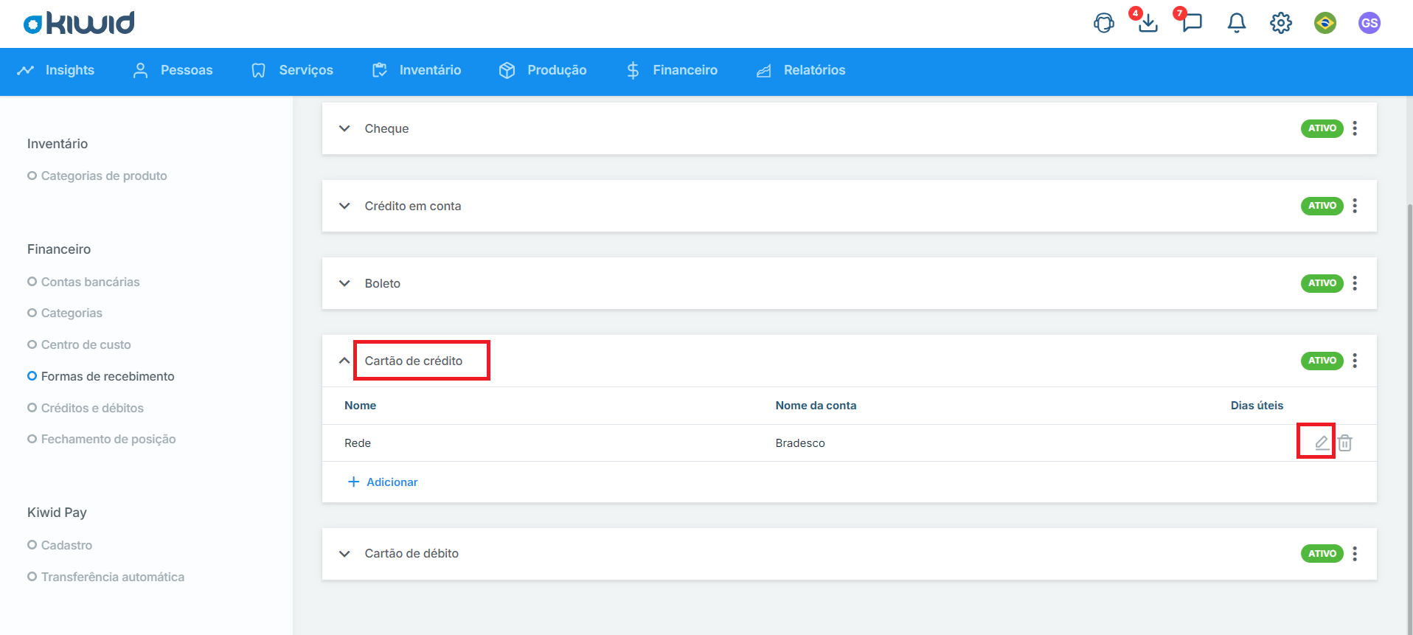Open the Cheque three-dot options menu

(x=1355, y=128)
